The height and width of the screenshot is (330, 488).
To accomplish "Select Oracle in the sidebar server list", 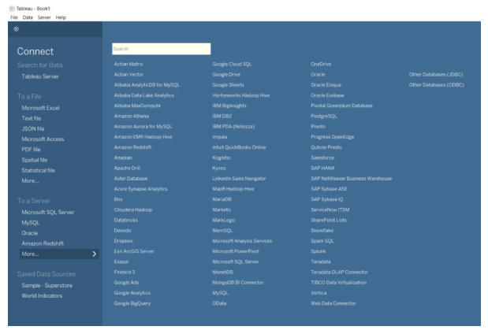I will click(x=30, y=233).
